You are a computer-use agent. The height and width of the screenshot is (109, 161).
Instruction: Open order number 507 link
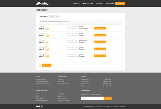(x=47, y=28)
